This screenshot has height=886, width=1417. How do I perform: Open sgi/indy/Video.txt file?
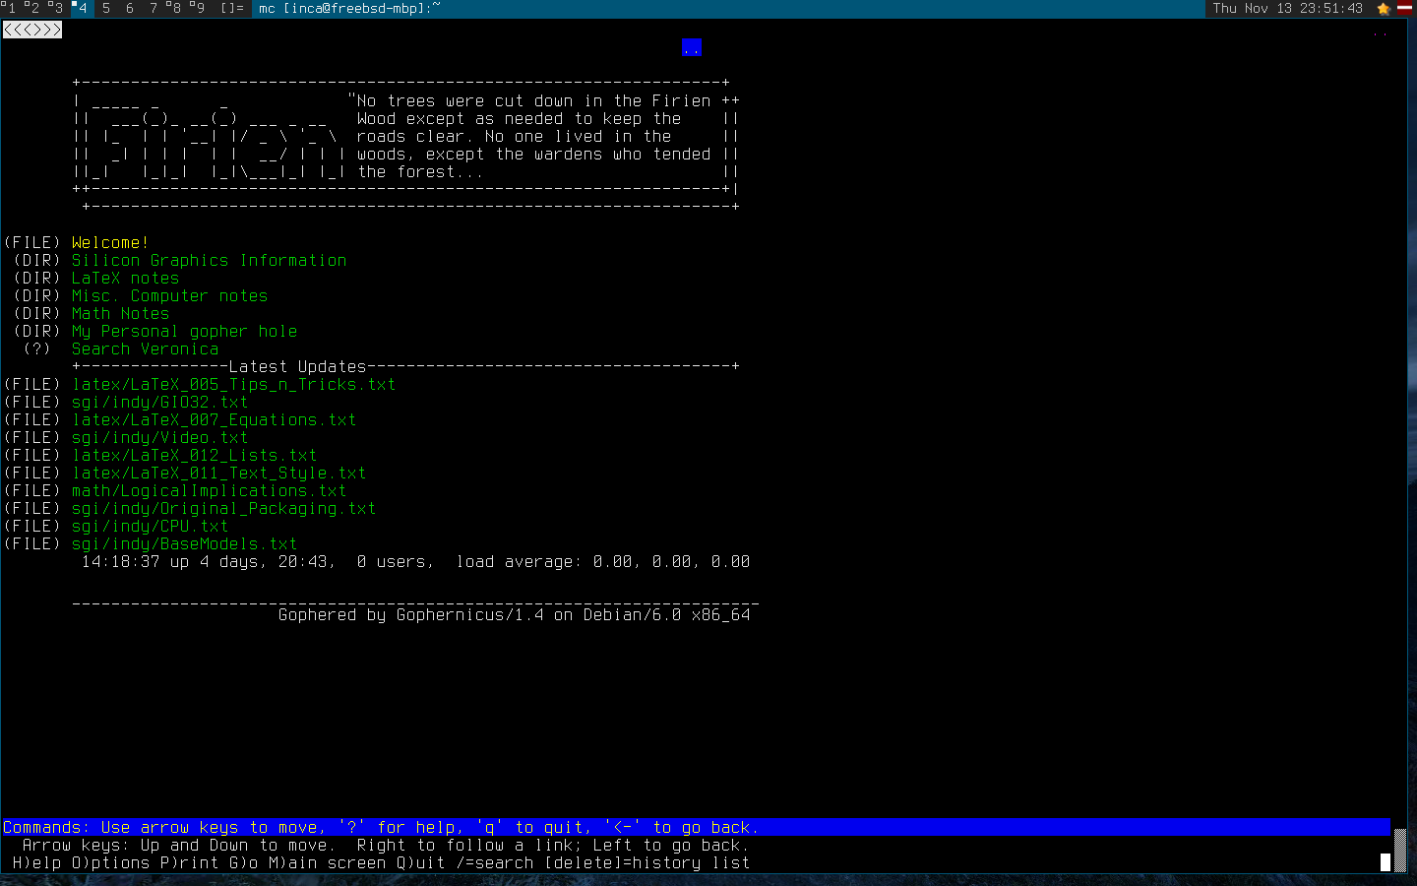point(159,437)
